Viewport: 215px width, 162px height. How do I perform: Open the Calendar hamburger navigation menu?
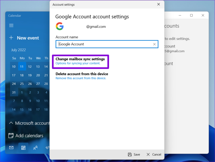point(11,25)
